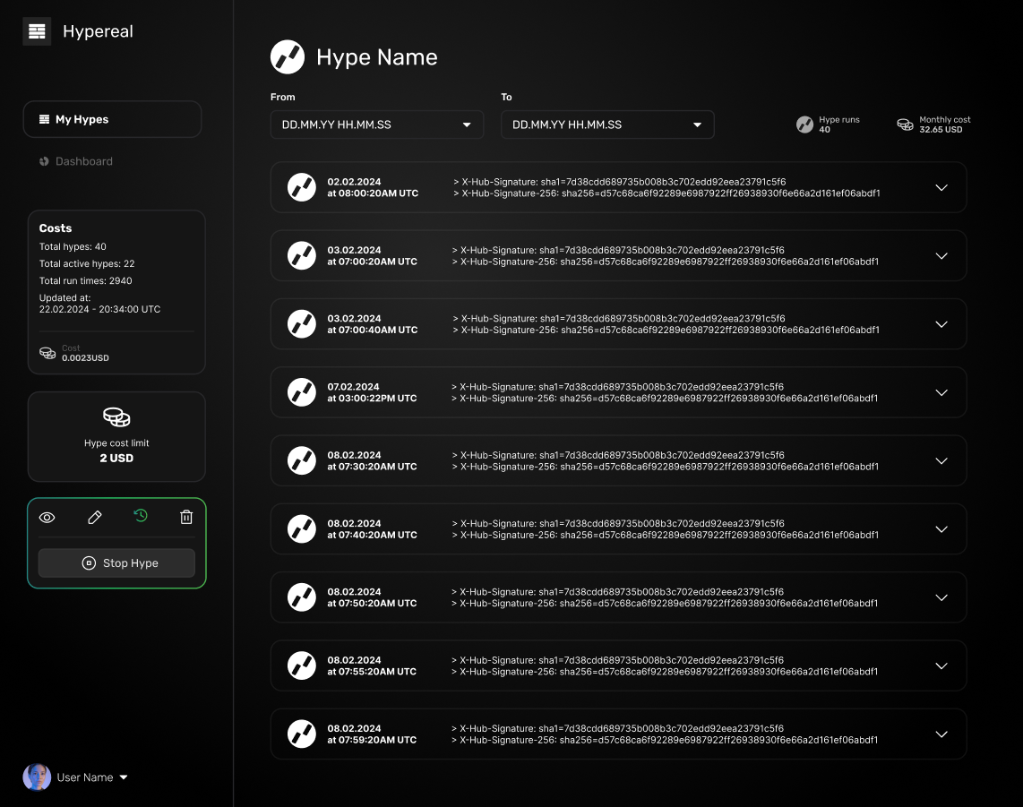Click the Hypereal logo icon
This screenshot has height=807, width=1023.
point(37,31)
